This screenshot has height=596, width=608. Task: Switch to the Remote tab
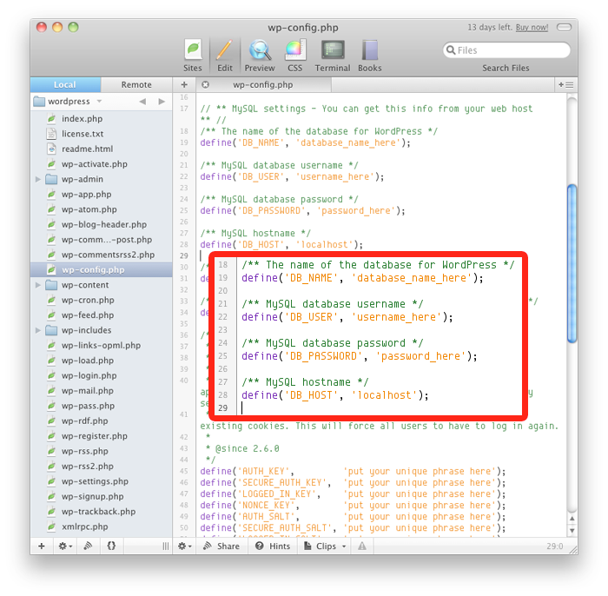(x=136, y=85)
